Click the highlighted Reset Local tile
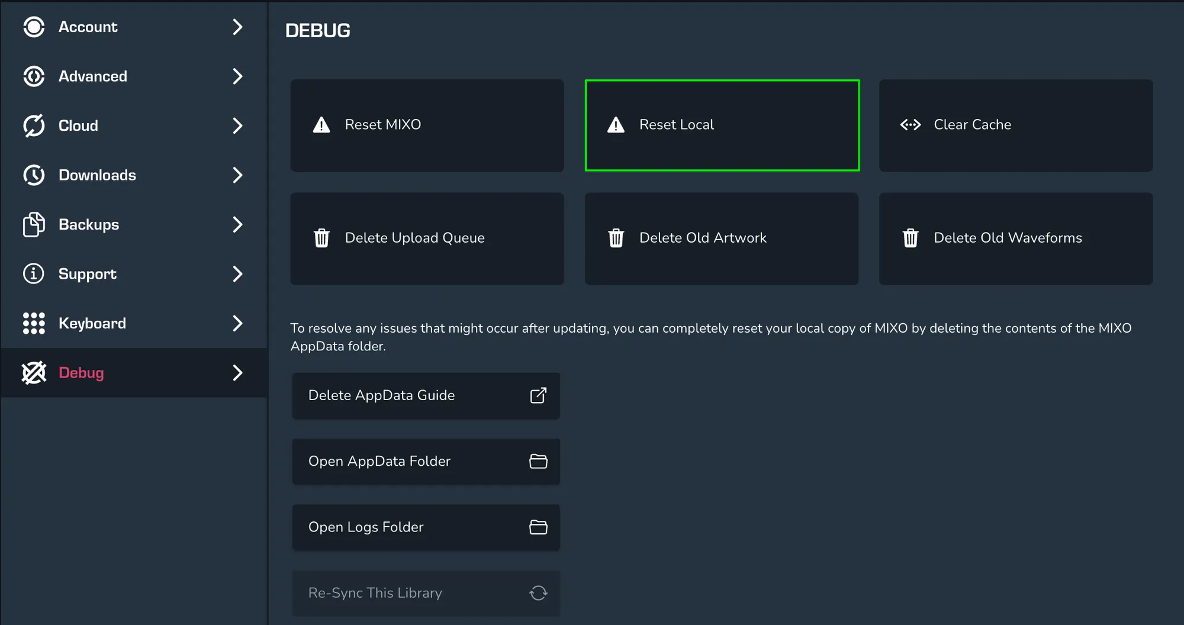The height and width of the screenshot is (625, 1184). (722, 125)
